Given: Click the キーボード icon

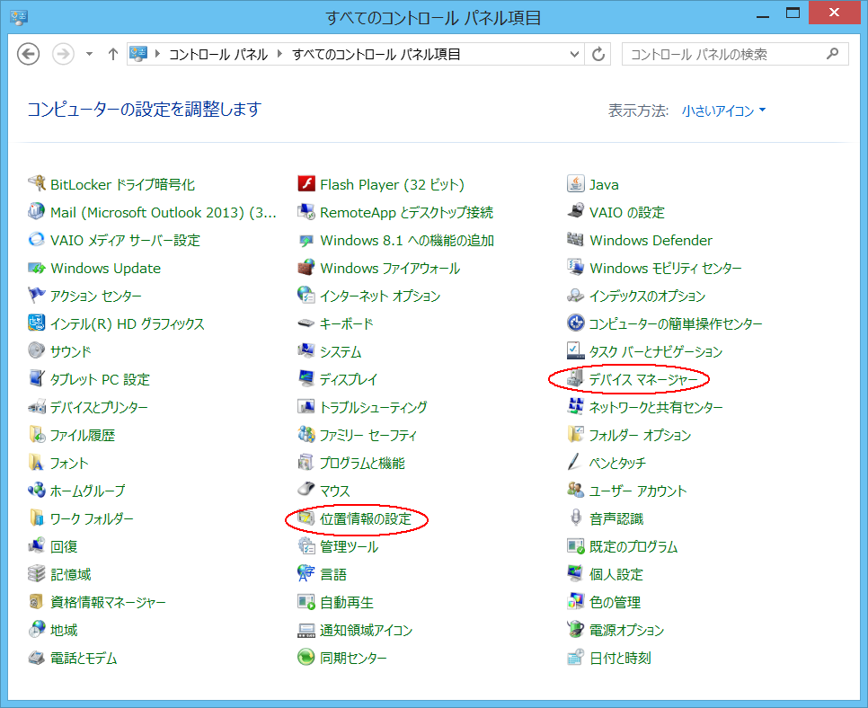Looking at the screenshot, I should click(306, 323).
